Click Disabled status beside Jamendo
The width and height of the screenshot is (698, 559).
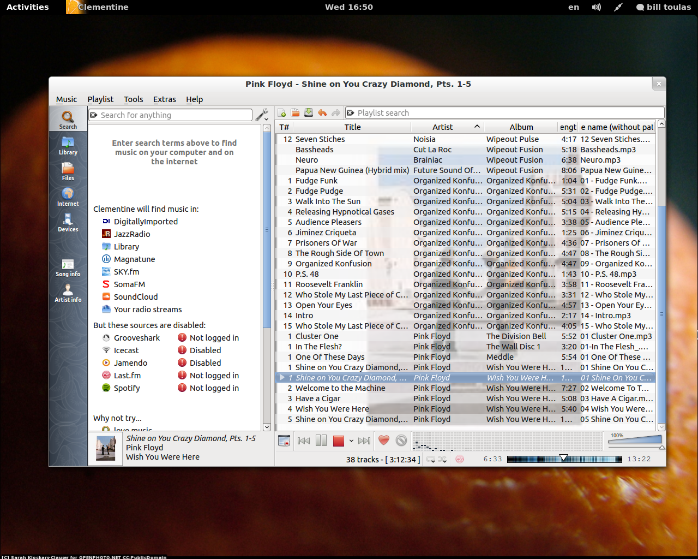pos(206,363)
